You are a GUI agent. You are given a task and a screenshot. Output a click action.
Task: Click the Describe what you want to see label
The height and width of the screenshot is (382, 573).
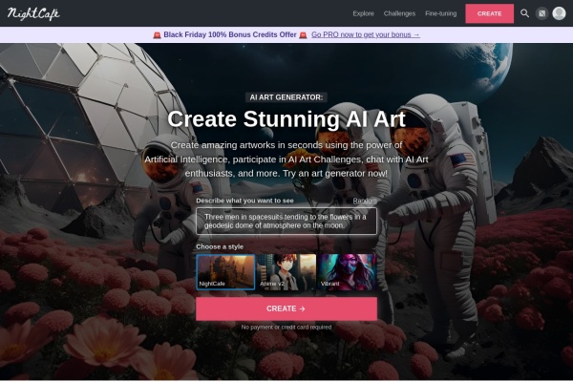[x=244, y=201]
